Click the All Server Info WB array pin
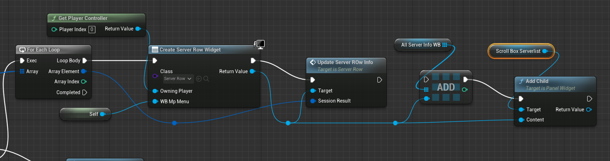 point(445,45)
